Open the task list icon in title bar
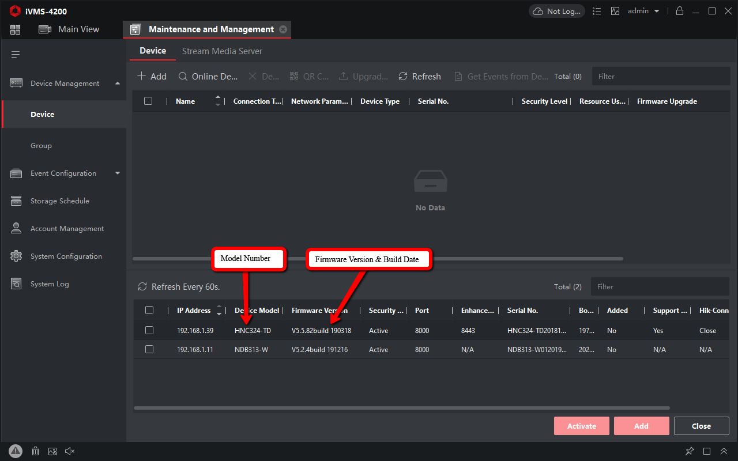Screen dimensions: 738x461 pyautogui.click(x=597, y=11)
